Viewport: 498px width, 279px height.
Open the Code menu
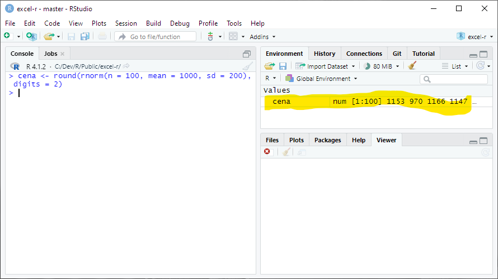pos(52,23)
